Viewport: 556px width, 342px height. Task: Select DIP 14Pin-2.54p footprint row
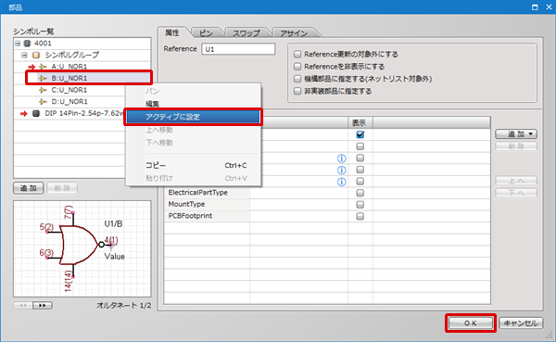[x=84, y=113]
